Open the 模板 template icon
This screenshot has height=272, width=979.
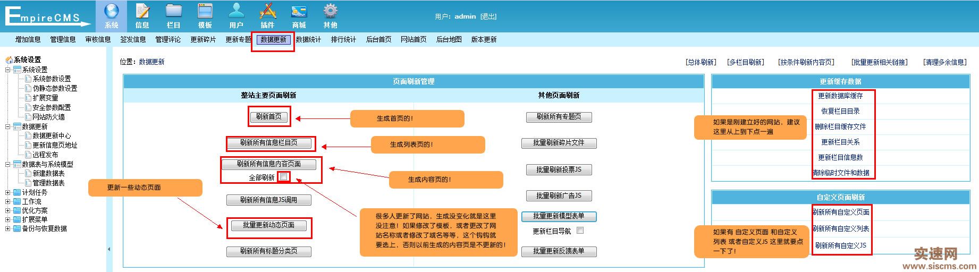click(x=205, y=11)
